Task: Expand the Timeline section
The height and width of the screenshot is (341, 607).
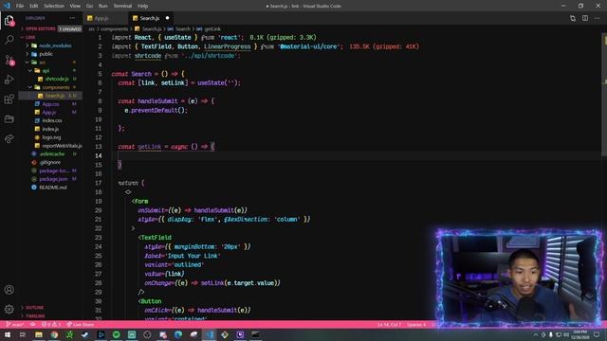Action: coord(35,315)
